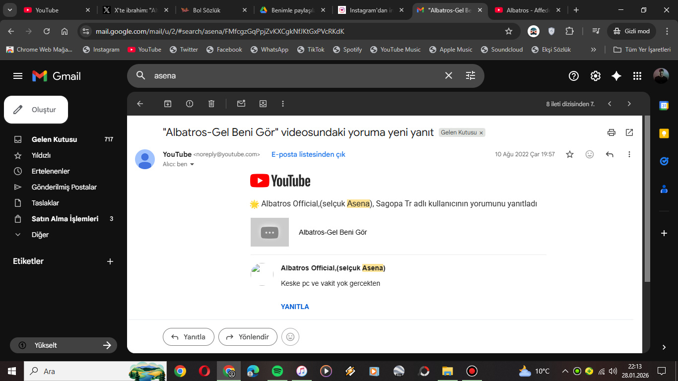The width and height of the screenshot is (678, 381).
Task: Click the Yanıtla button below the message
Action: coord(189,337)
